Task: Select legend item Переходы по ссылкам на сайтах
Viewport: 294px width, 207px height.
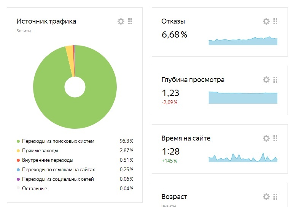Action: [x=59, y=170]
